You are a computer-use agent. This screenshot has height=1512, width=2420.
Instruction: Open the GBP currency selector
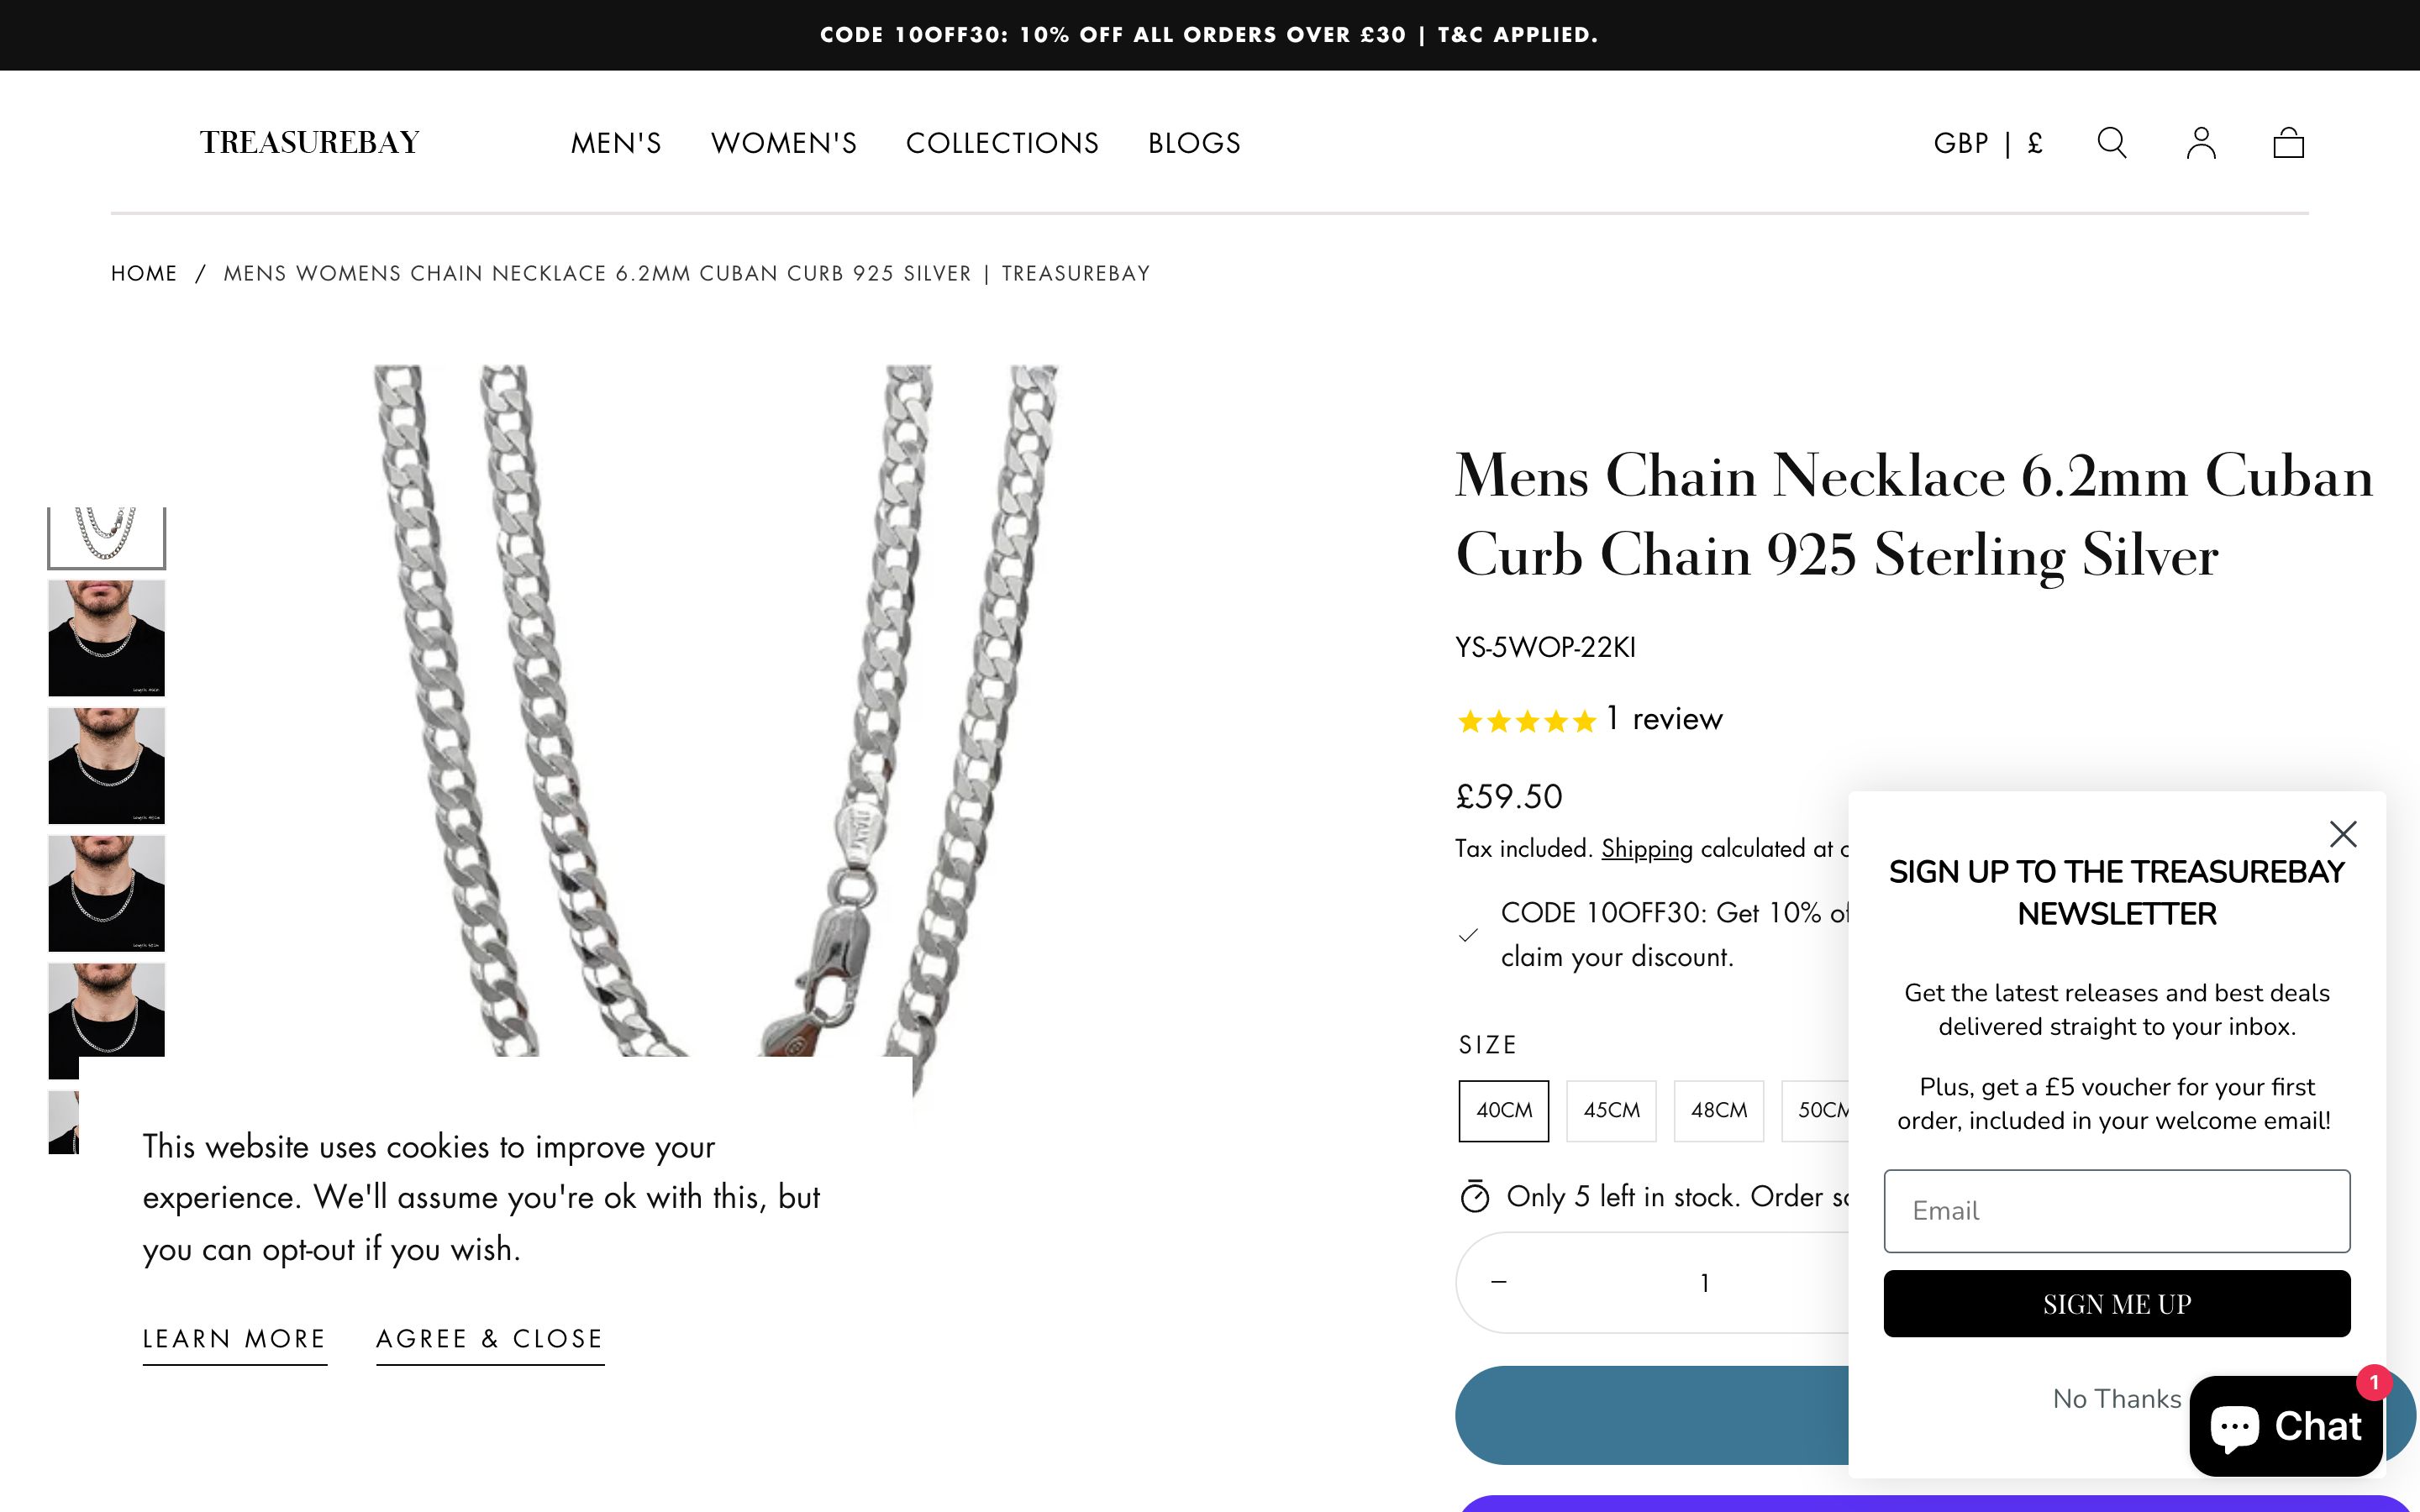[x=1987, y=143]
